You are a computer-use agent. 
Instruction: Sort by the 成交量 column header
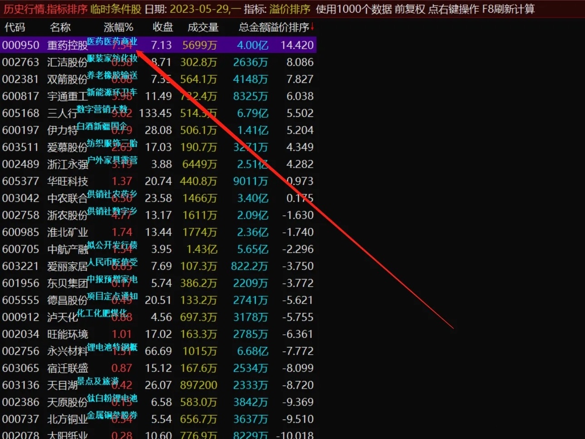point(203,28)
